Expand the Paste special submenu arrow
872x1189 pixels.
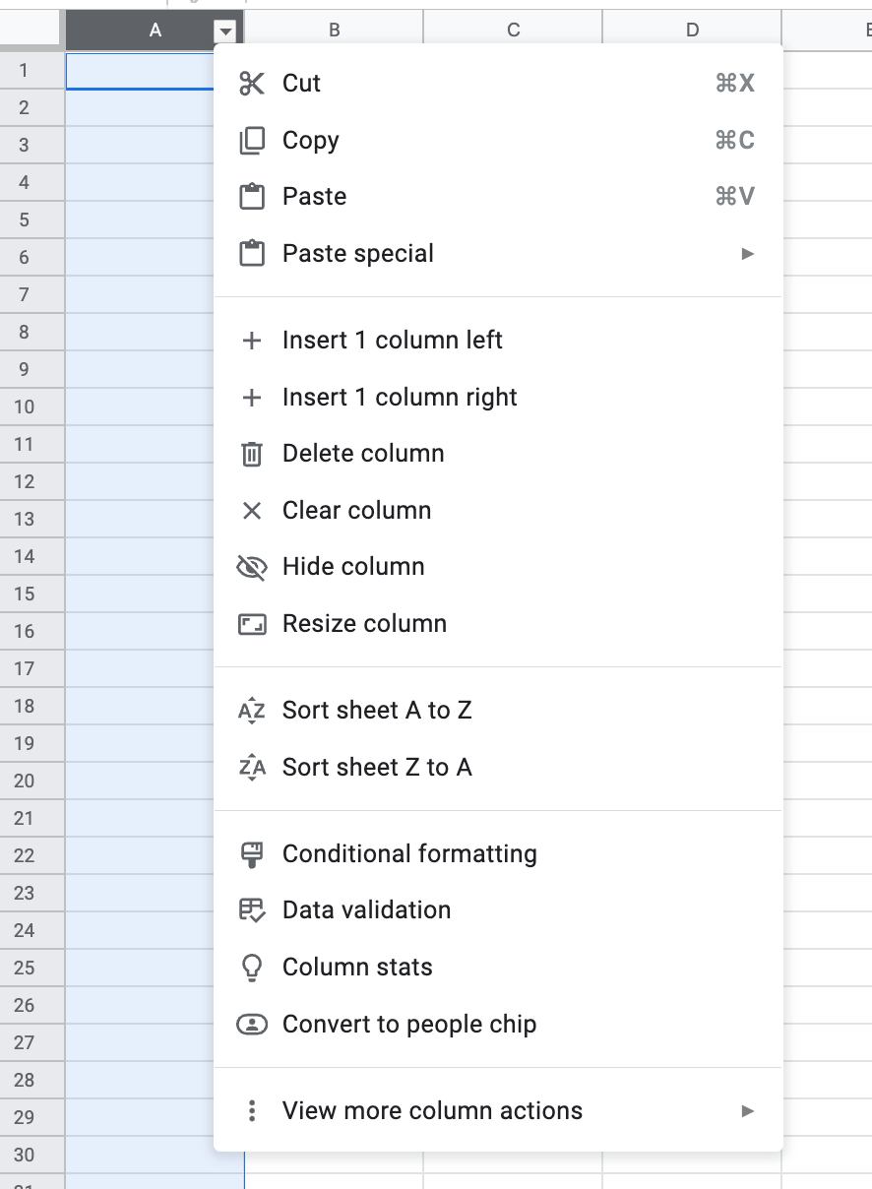(748, 254)
